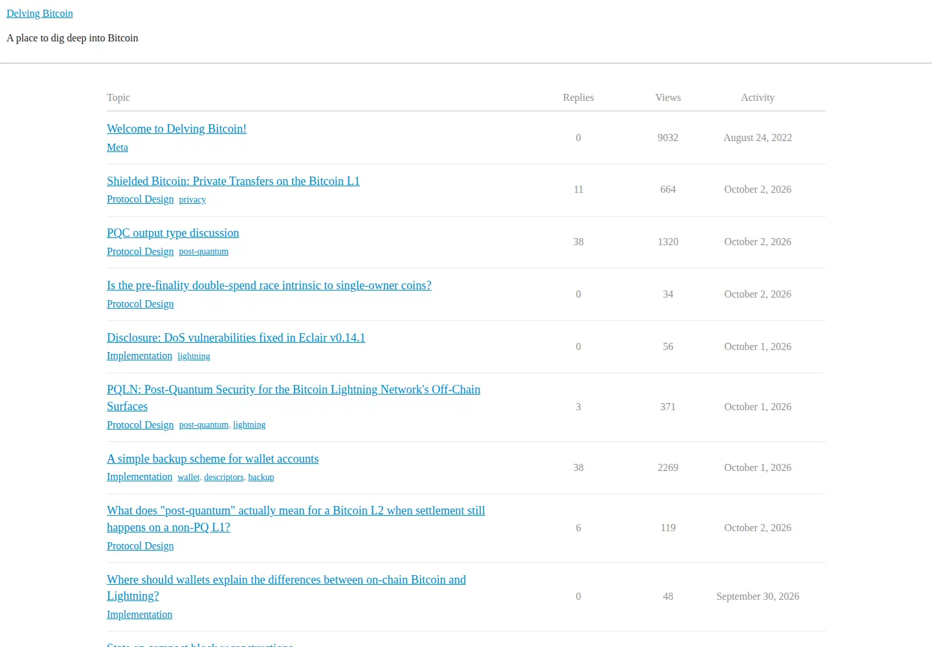This screenshot has height=647, width=932.
Task: Open the 'Welcome to Delving Bitcoin!' topic
Action: pos(177,129)
